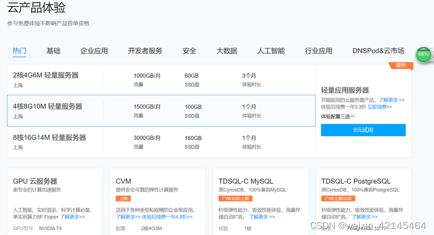Open 了解更多>> link in CVM card
Screen dimensions: 434x235
(x=128, y=217)
